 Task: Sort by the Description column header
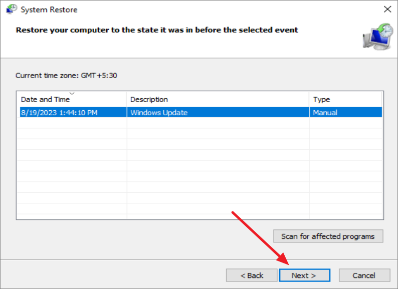[218, 99]
